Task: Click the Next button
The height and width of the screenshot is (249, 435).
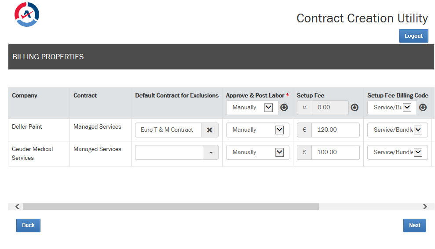Action: [x=414, y=225]
